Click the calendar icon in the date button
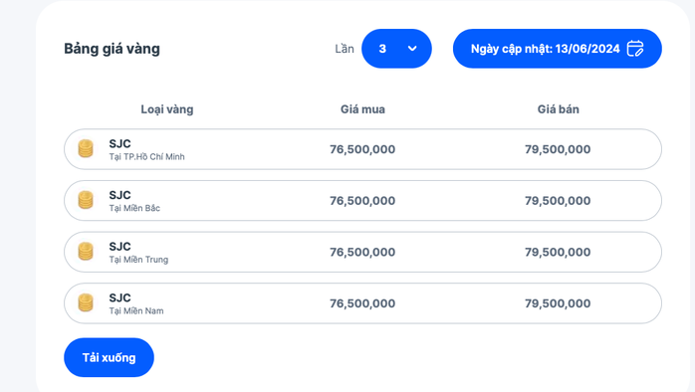This screenshot has height=392, width=695. click(635, 49)
